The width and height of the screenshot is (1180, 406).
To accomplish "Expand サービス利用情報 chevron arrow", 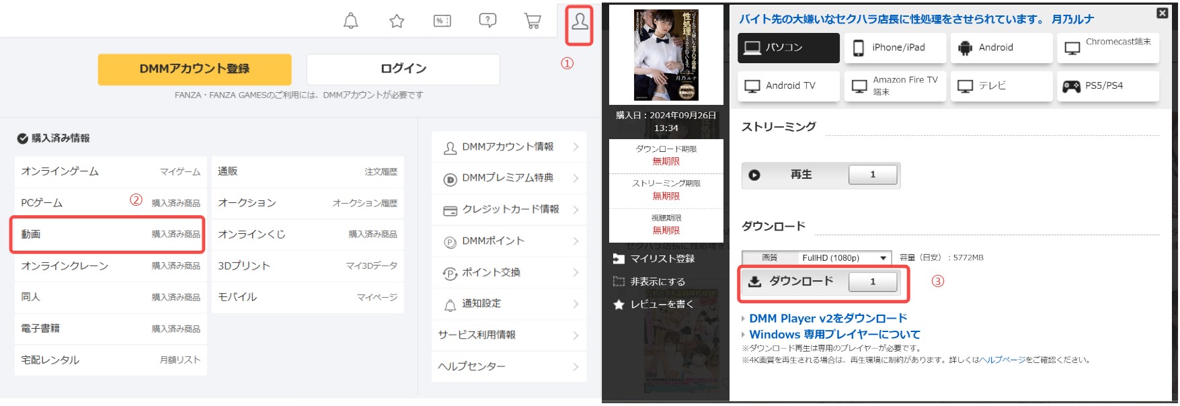I will [576, 335].
